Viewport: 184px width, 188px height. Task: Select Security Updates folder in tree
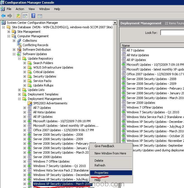(x=45, y=76)
